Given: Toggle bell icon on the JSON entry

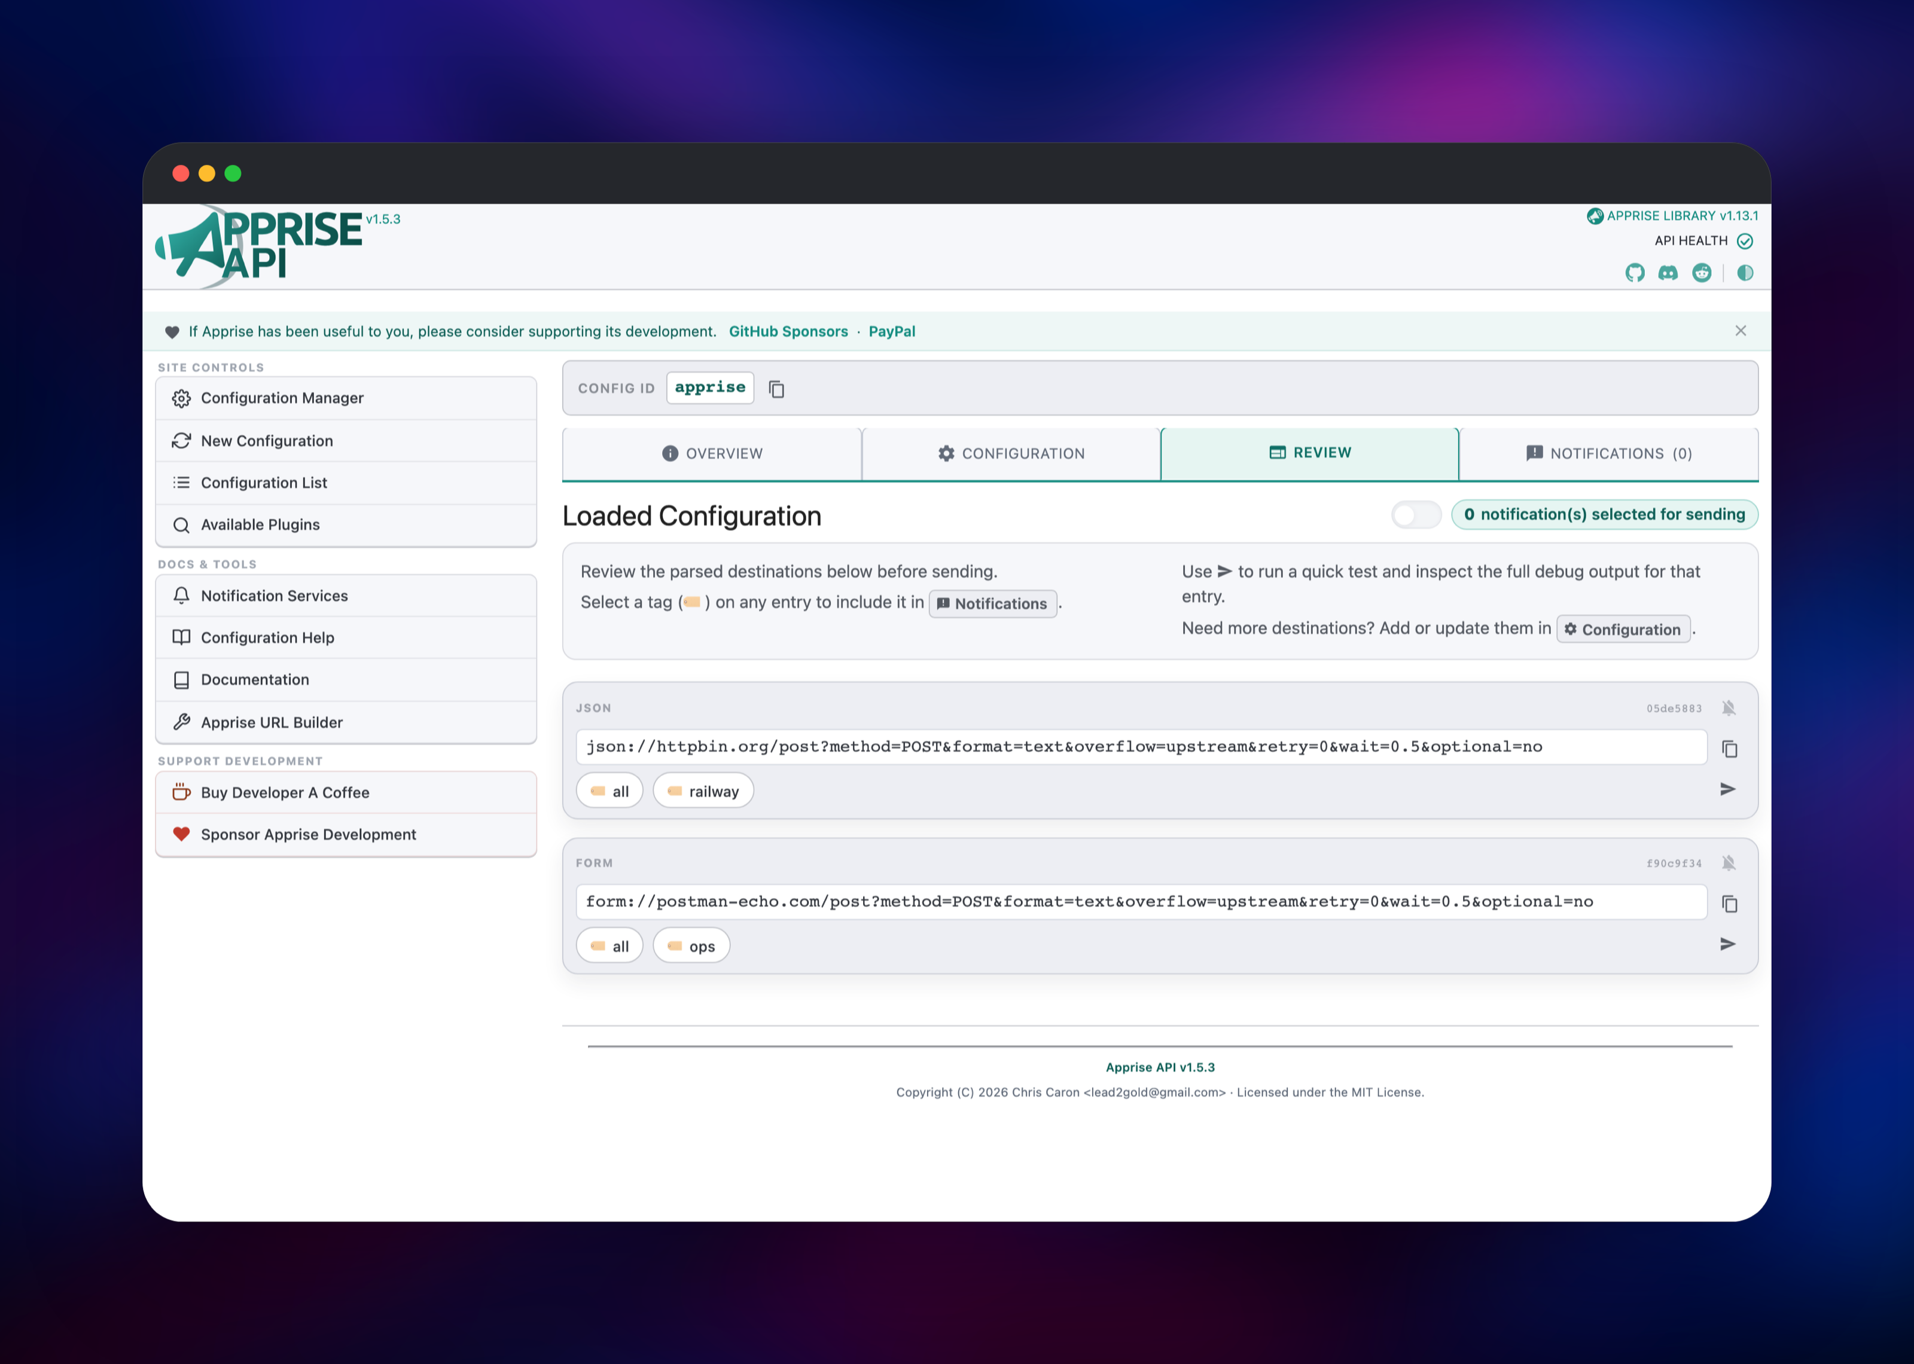Looking at the screenshot, I should point(1729,709).
